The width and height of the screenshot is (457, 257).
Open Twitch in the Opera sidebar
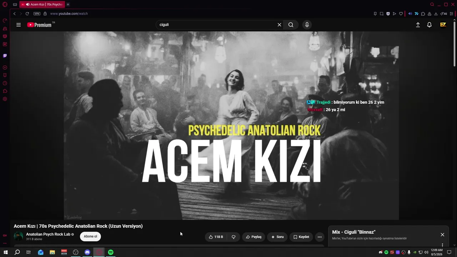[5, 56]
